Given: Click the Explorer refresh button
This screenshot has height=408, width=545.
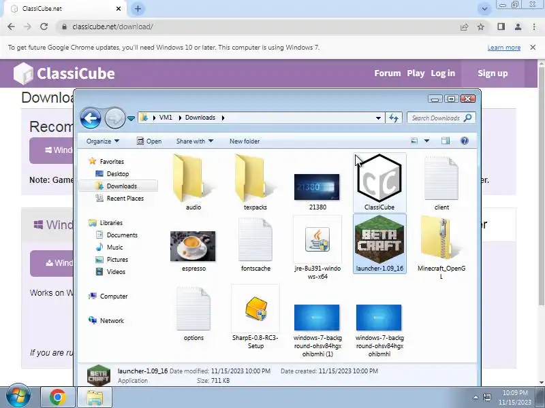Looking at the screenshot, I should pos(394,118).
